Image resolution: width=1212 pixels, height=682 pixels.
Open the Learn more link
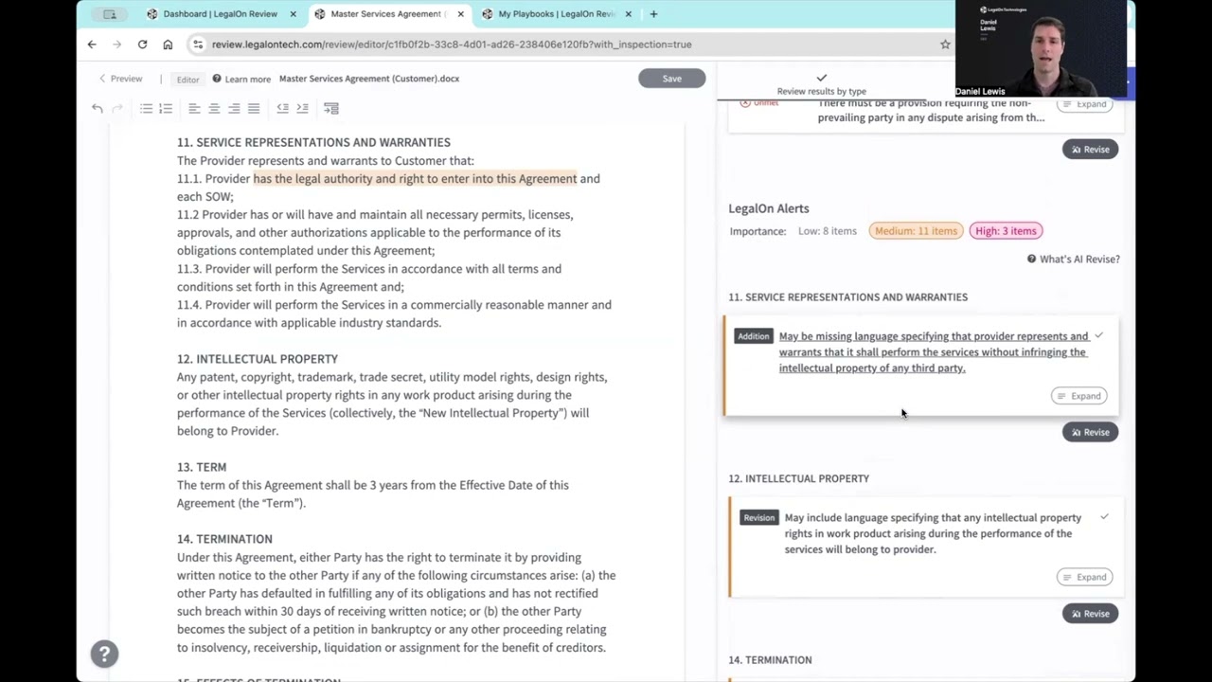[241, 80]
